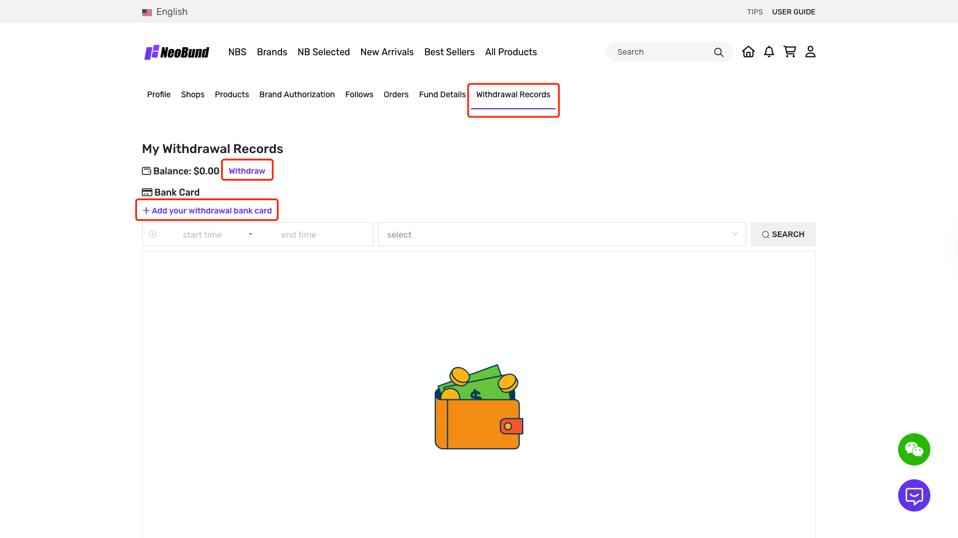Expand the select status dropdown
The image size is (958, 538).
(561, 235)
